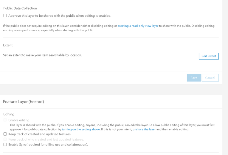Toggle the Enable editing checkbox
The width and height of the screenshot is (228, 155).
point(5,120)
